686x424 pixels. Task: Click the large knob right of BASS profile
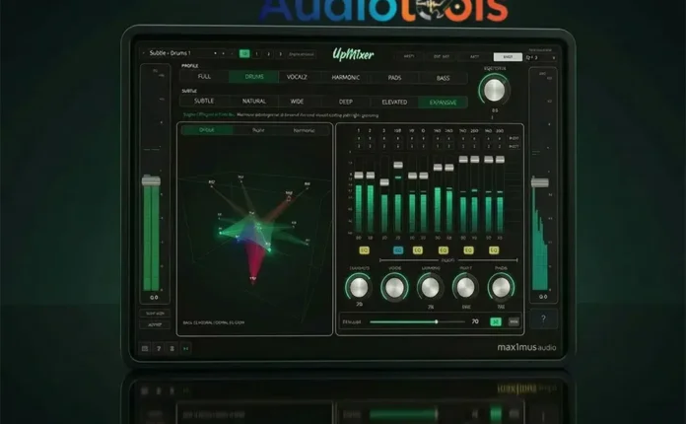(495, 90)
